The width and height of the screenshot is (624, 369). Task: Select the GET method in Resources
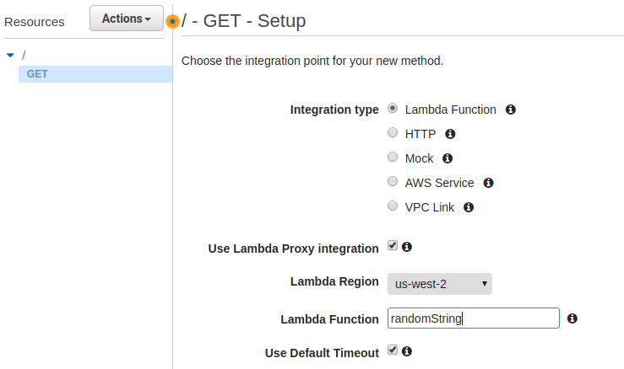(95, 74)
